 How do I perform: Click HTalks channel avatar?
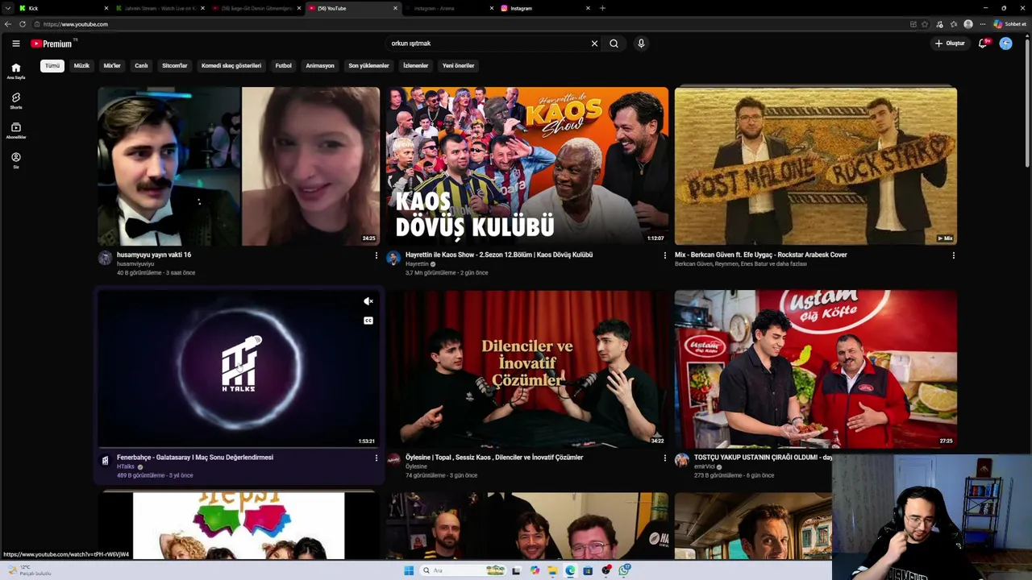(x=105, y=461)
